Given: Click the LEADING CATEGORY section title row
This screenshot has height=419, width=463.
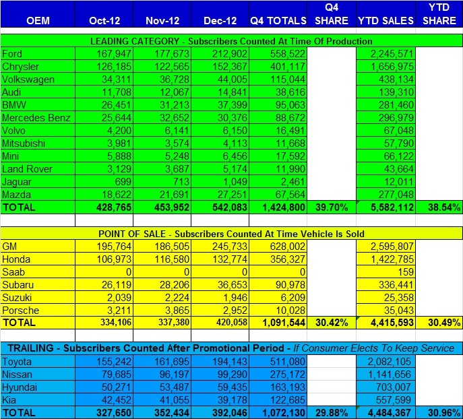Looking at the screenshot, I should (x=231, y=41).
